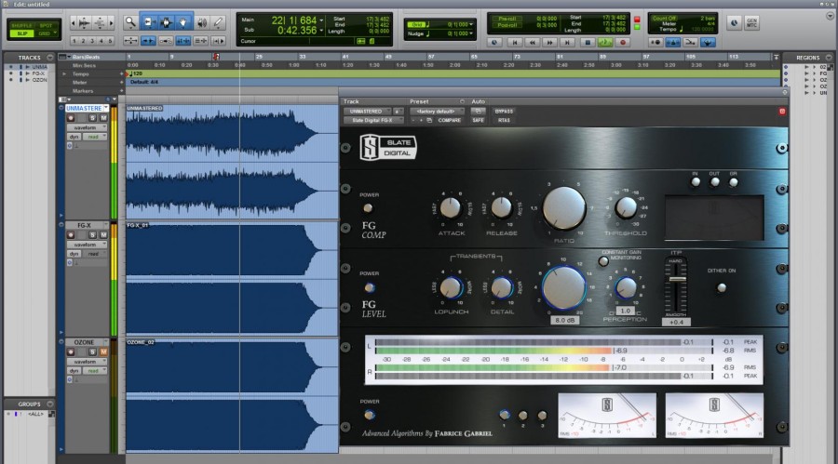The width and height of the screenshot is (838, 464).
Task: Click Go to End transport button
Action: (x=567, y=42)
